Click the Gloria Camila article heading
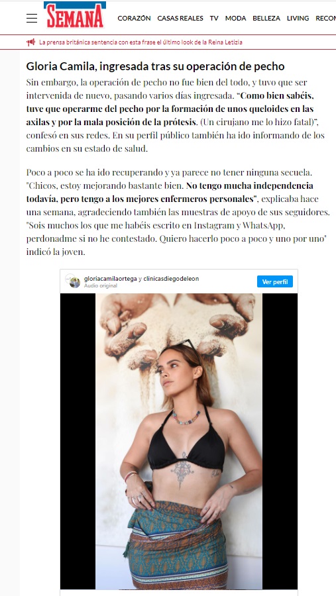 155,66
